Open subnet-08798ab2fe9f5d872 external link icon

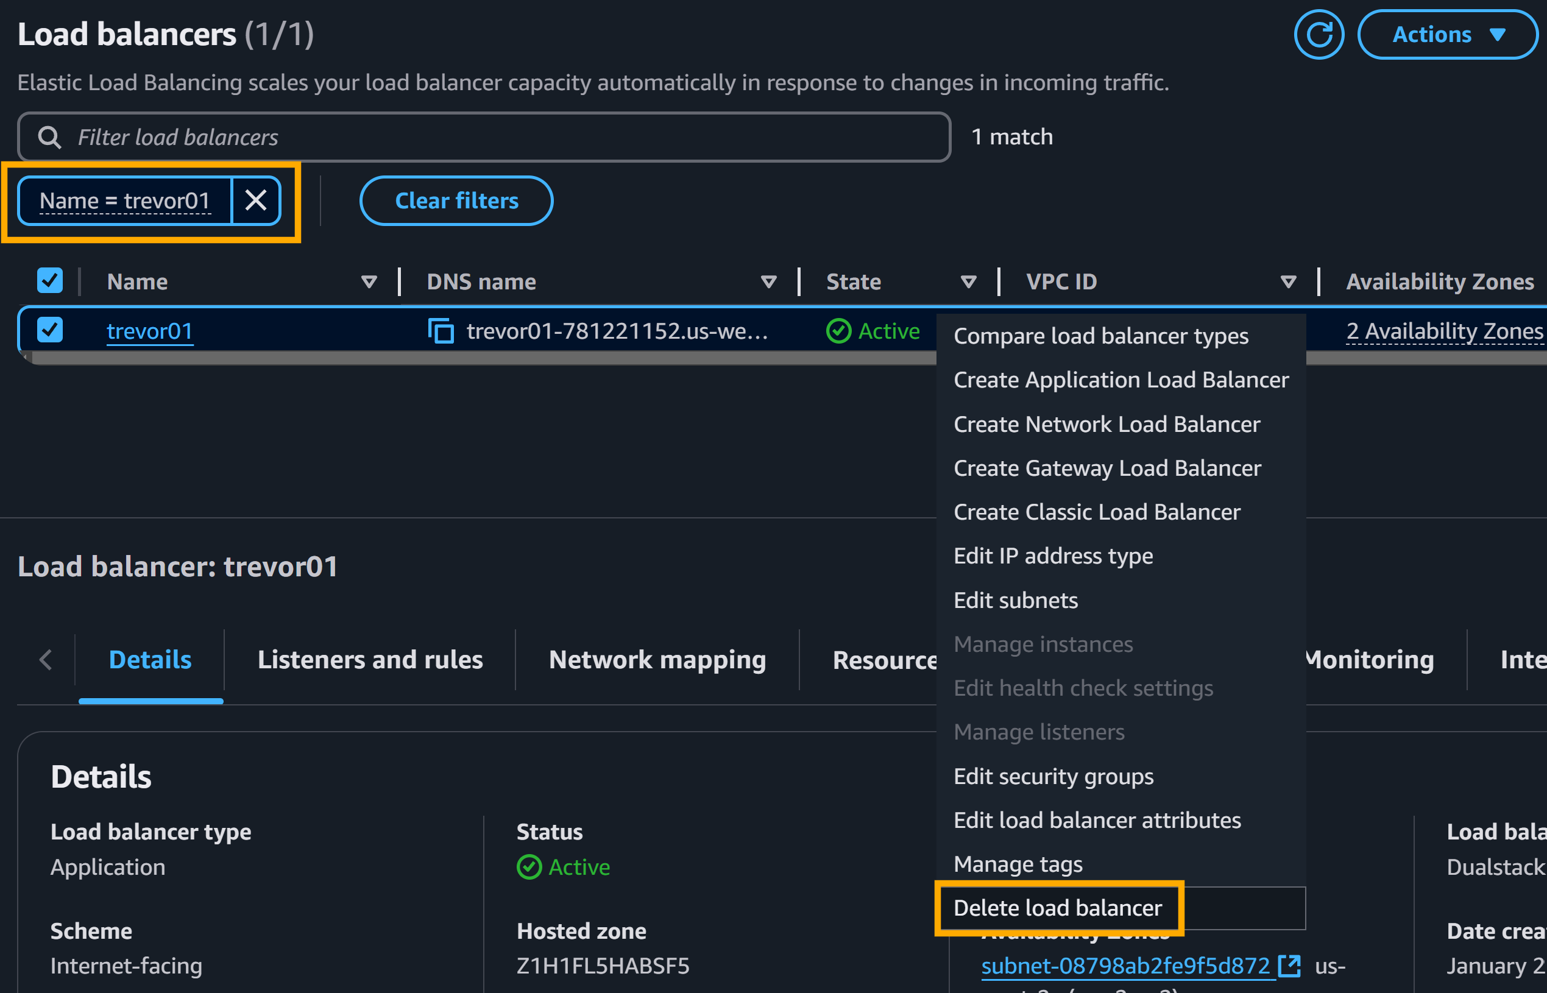click(x=1289, y=965)
